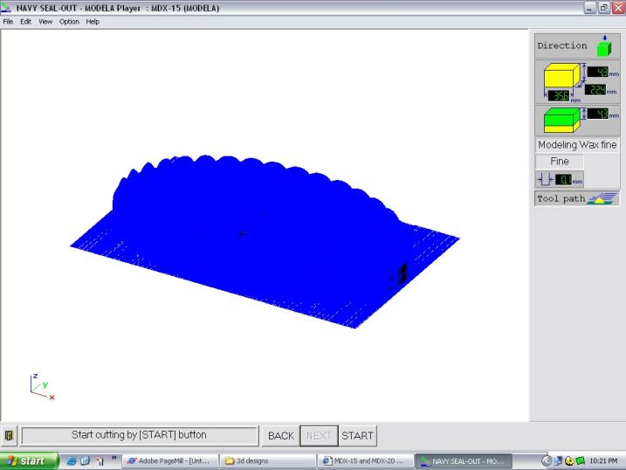Click the 356 mm width value field
The image size is (626, 470).
tap(559, 96)
